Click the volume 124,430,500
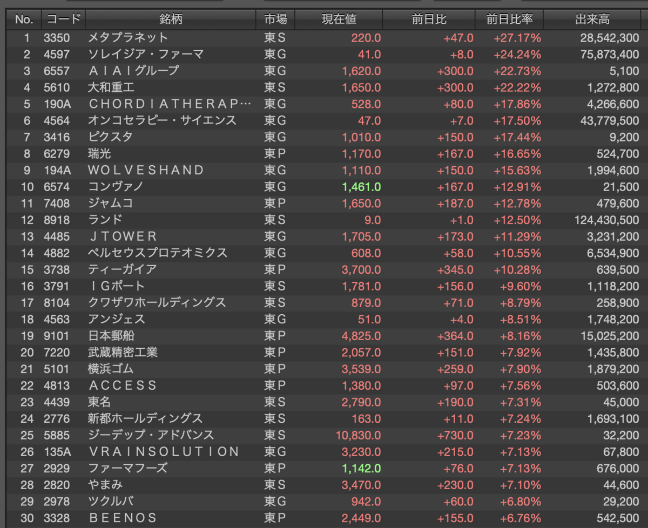The width and height of the screenshot is (648, 528). pos(607,220)
